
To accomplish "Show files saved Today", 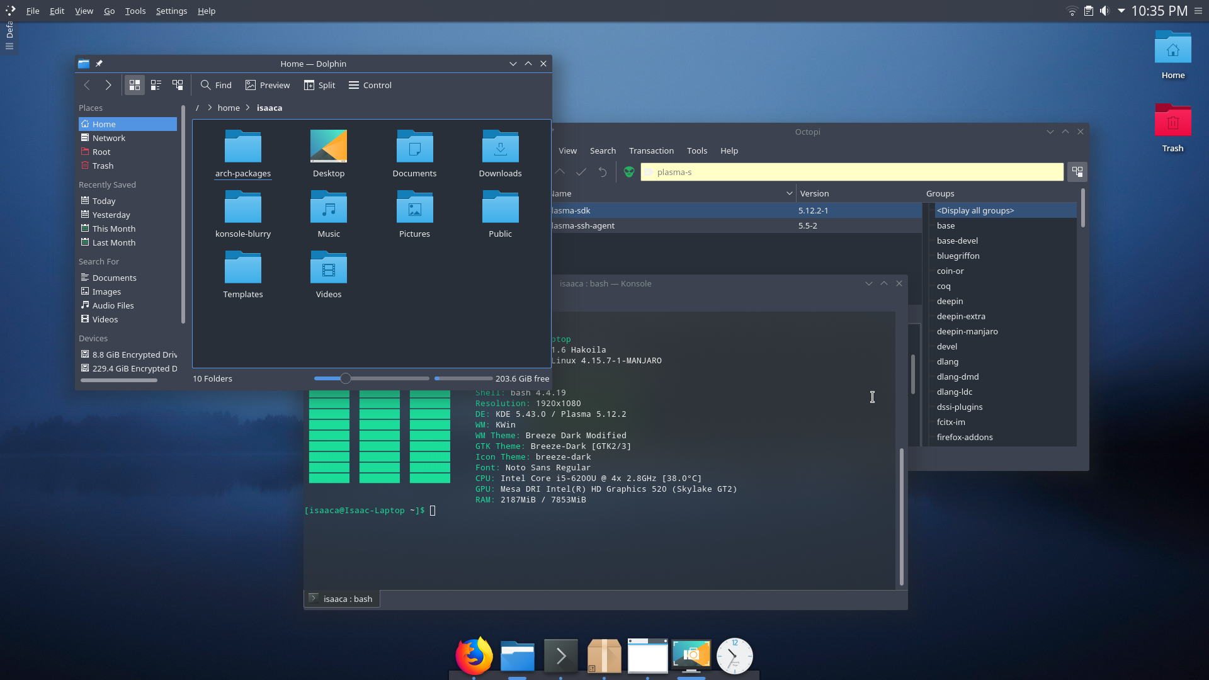I will (x=128, y=201).
